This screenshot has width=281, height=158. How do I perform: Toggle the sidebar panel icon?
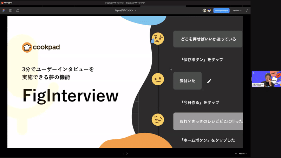click(x=11, y=11)
